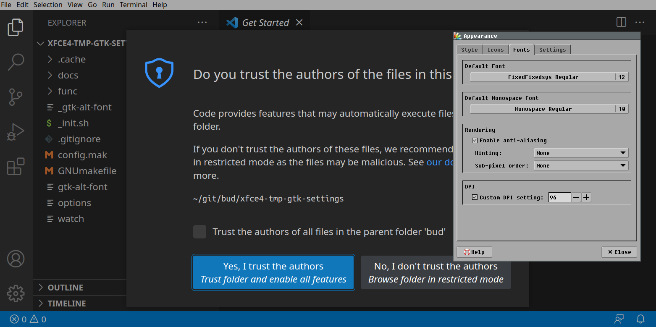Click the VS Code logo on Get Started tab
Viewport: 656px width, 327px height.
pyautogui.click(x=232, y=23)
